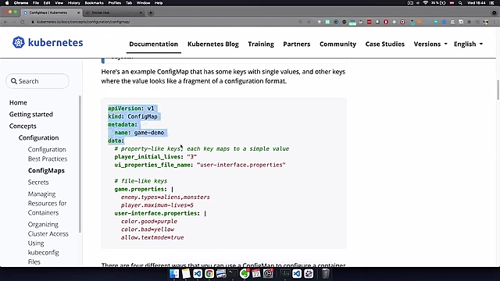Open Finder from the dock

pos(174,274)
